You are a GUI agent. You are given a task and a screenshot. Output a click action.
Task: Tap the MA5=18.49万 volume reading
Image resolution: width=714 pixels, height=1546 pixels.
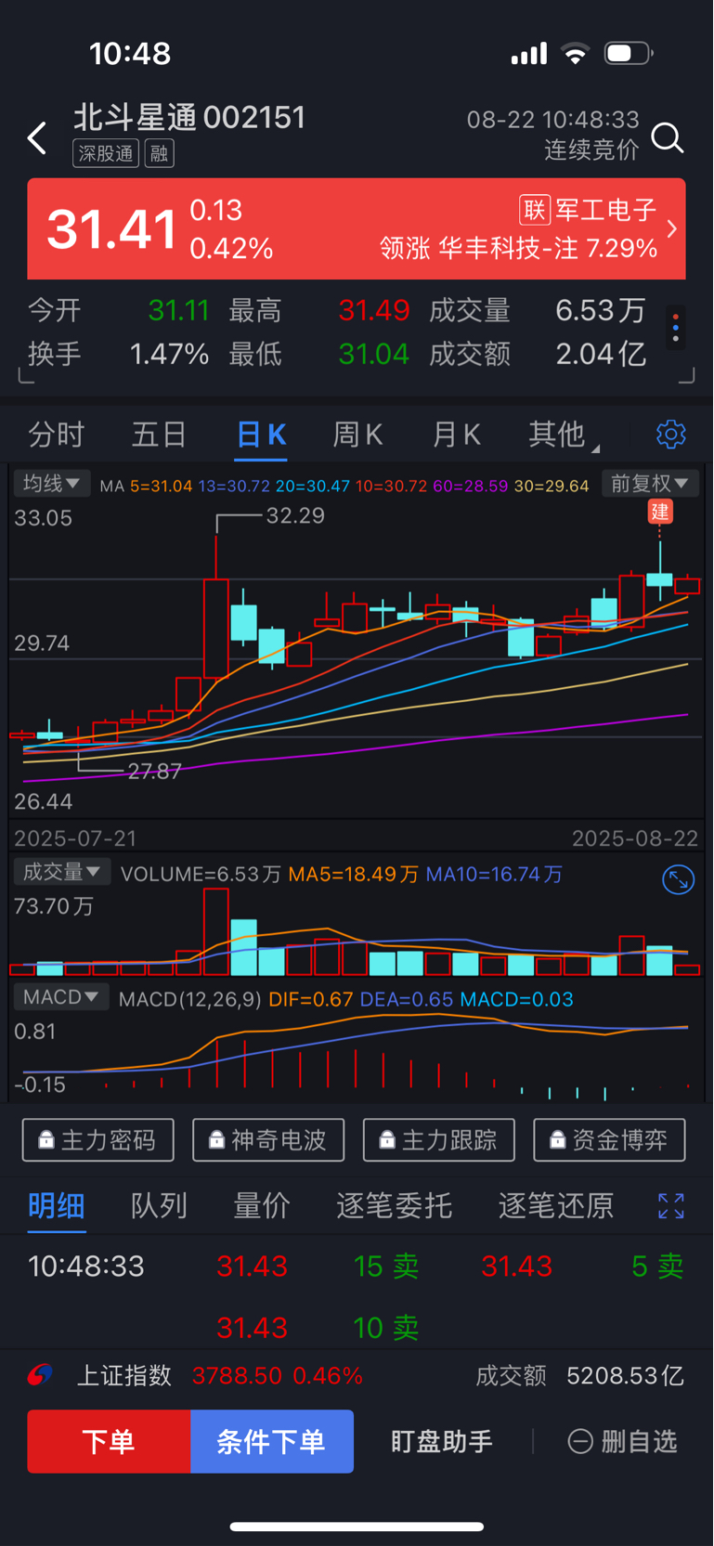coord(353,874)
